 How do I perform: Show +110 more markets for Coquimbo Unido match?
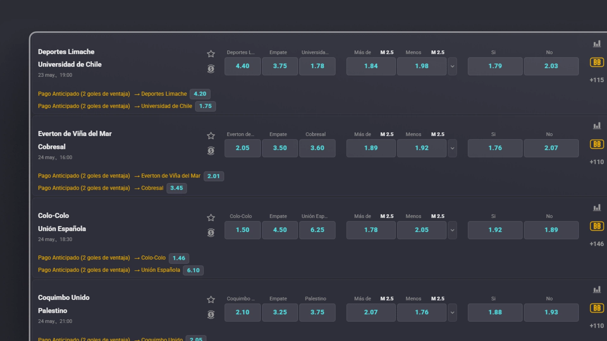coord(597,326)
